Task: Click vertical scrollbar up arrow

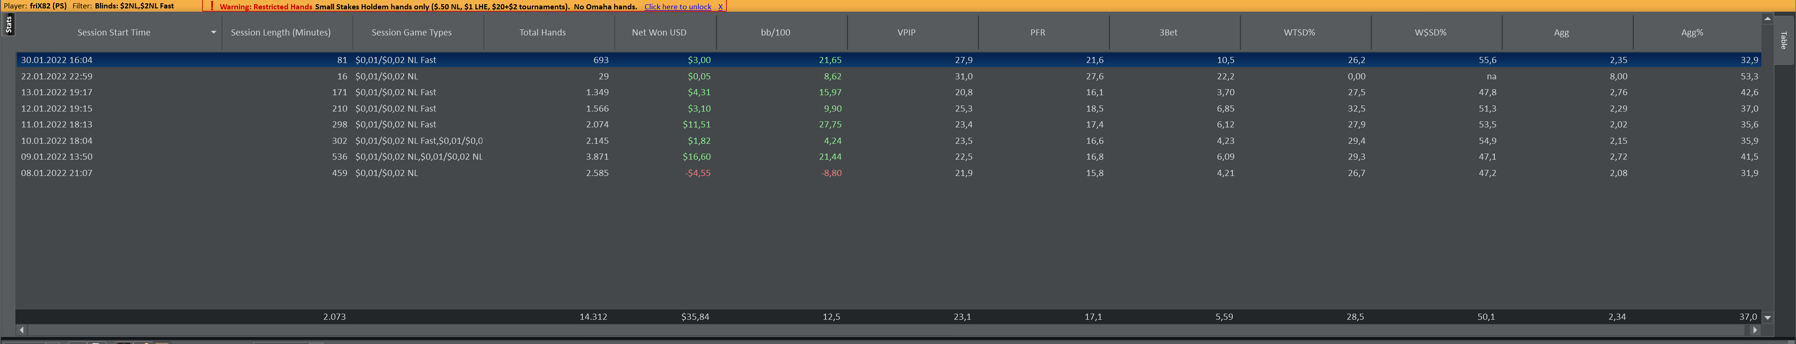Action: (x=1767, y=19)
